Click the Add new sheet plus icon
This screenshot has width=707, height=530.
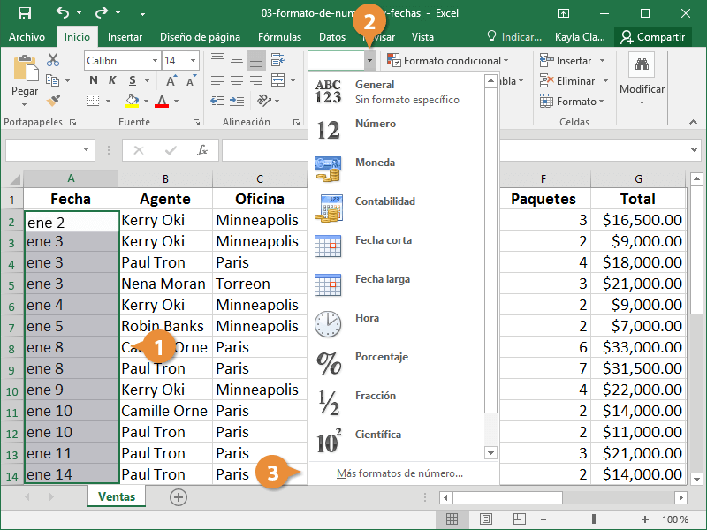pos(179,497)
